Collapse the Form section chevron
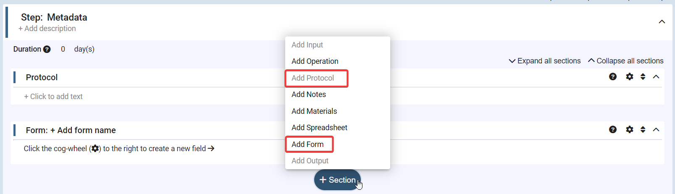 (x=656, y=130)
